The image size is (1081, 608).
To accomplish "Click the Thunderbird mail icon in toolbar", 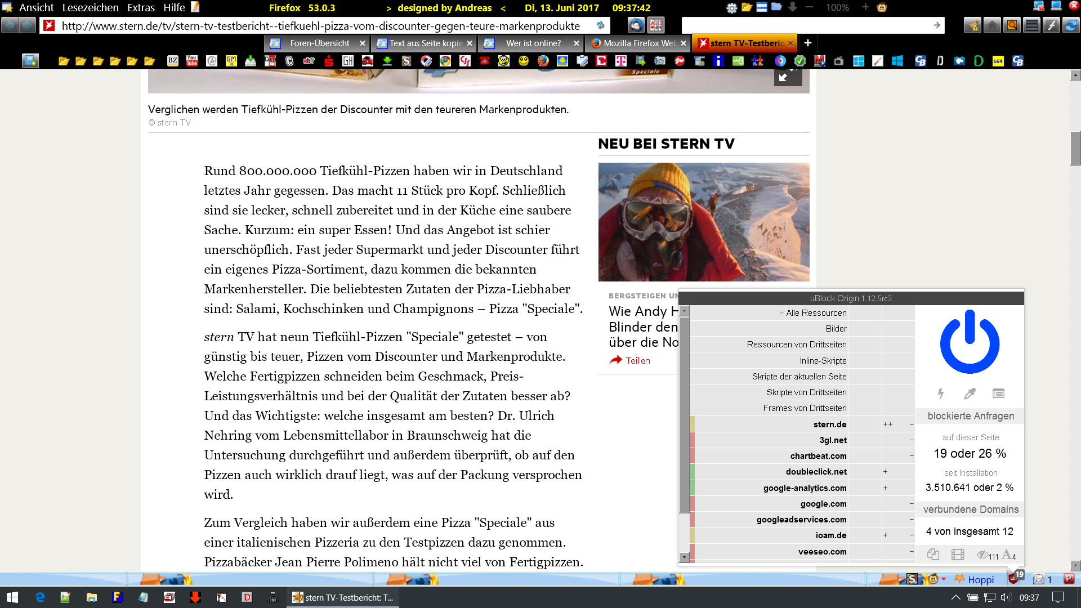I will coord(636,25).
